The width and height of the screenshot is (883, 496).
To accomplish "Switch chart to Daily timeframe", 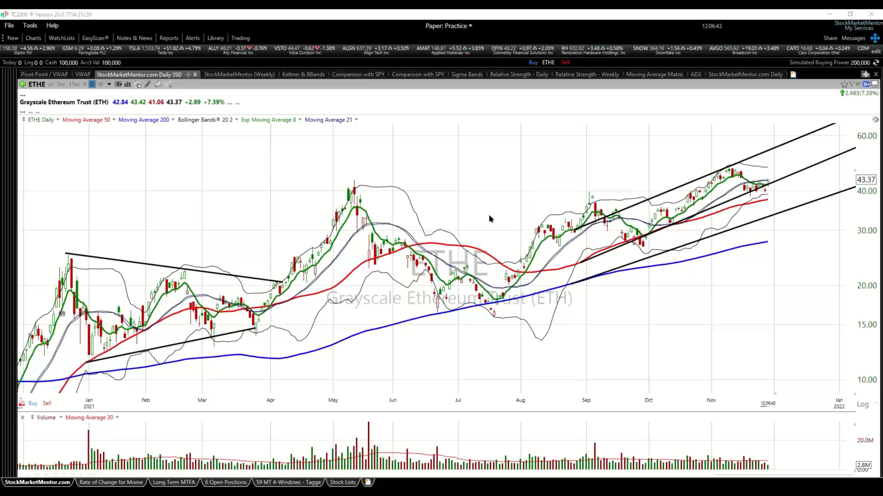I will [x=92, y=85].
